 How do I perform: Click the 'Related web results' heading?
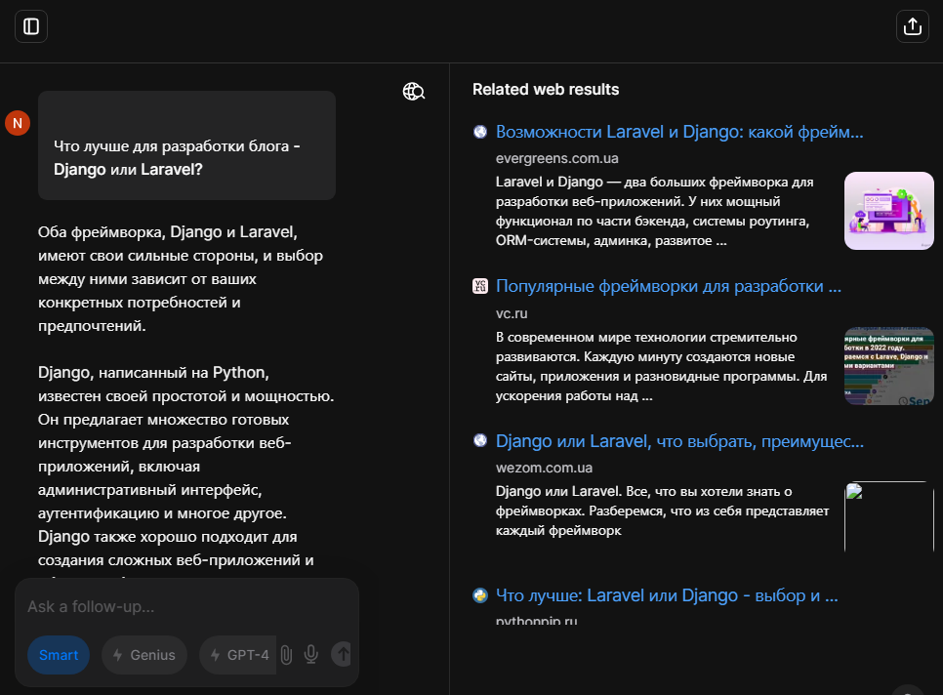[546, 89]
